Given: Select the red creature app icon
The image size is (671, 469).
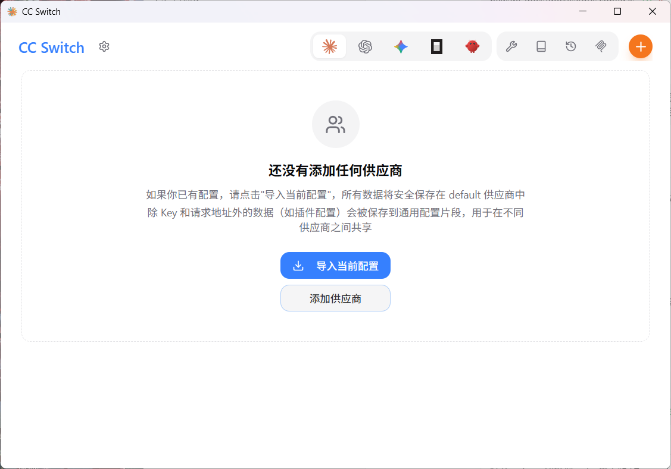Looking at the screenshot, I should (x=473, y=46).
